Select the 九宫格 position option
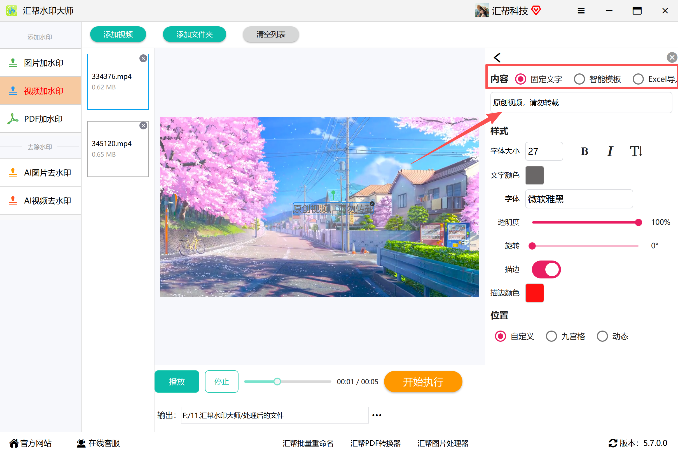The image size is (678, 451). coord(551,336)
